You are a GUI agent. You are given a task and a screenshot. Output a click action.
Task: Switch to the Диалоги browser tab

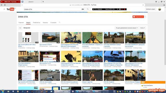point(31,2)
